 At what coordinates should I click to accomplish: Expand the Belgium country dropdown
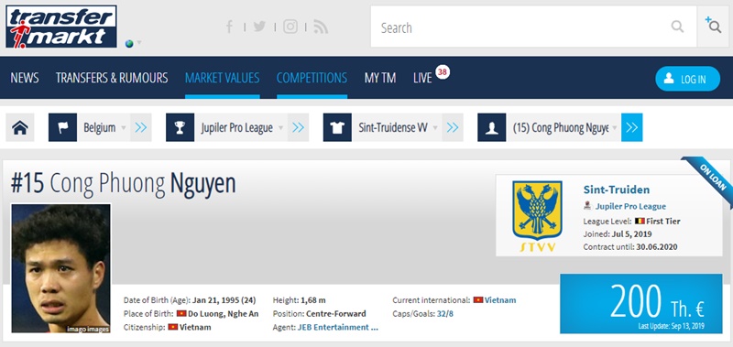(x=124, y=127)
